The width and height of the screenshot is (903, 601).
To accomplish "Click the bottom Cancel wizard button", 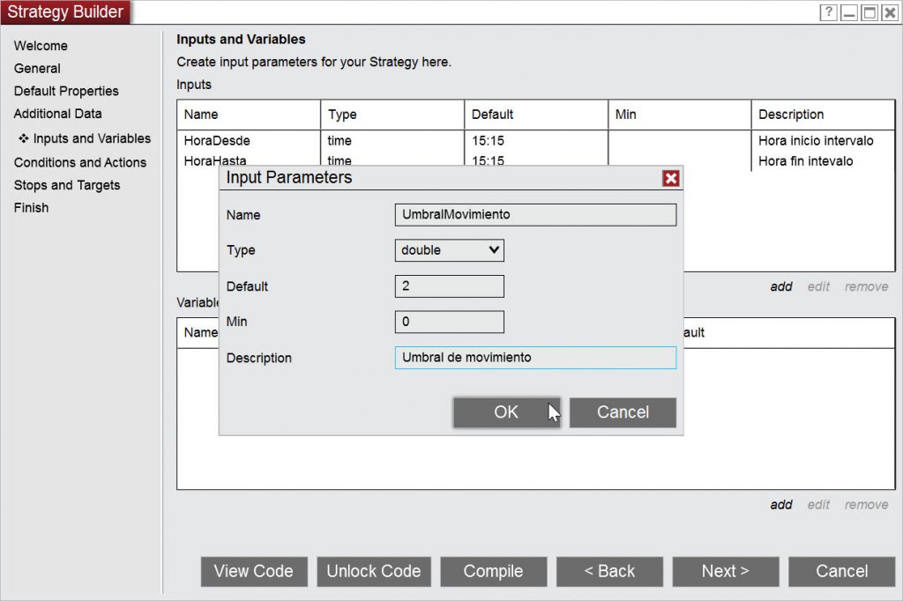I will [842, 572].
